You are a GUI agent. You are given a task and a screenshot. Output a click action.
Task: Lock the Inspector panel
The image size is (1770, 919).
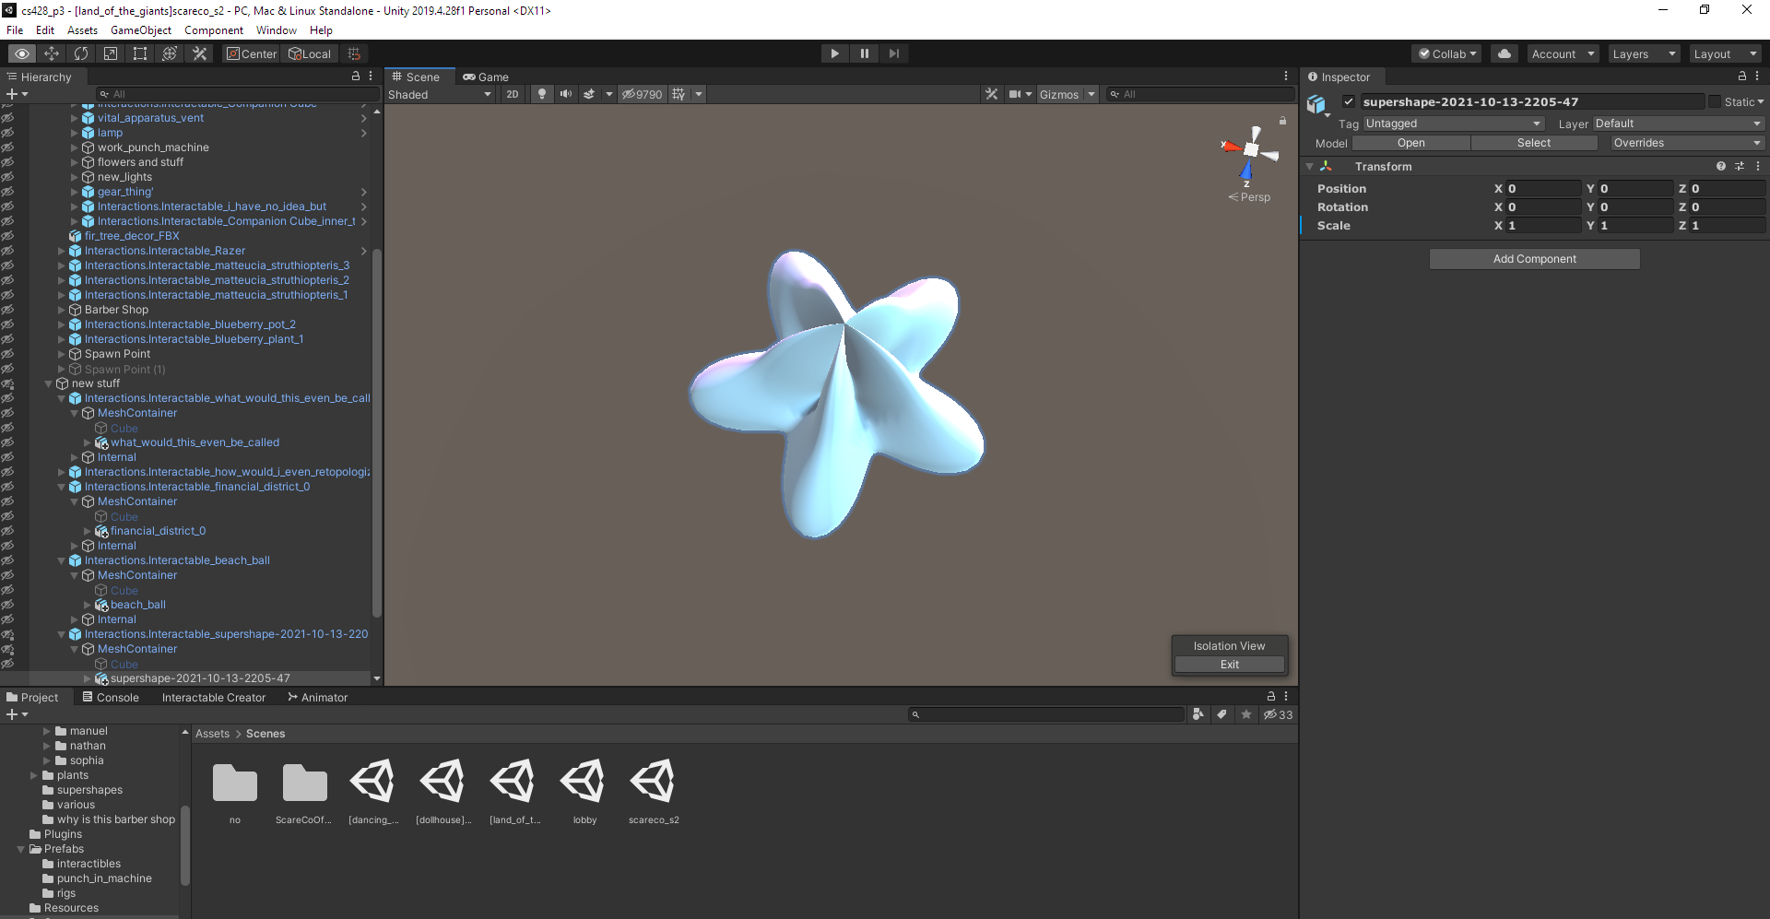(x=1742, y=77)
